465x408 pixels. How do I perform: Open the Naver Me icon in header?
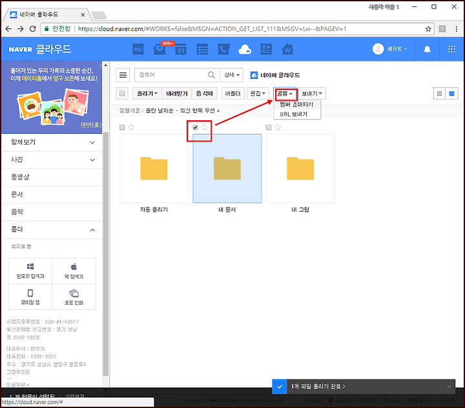tap(138, 49)
